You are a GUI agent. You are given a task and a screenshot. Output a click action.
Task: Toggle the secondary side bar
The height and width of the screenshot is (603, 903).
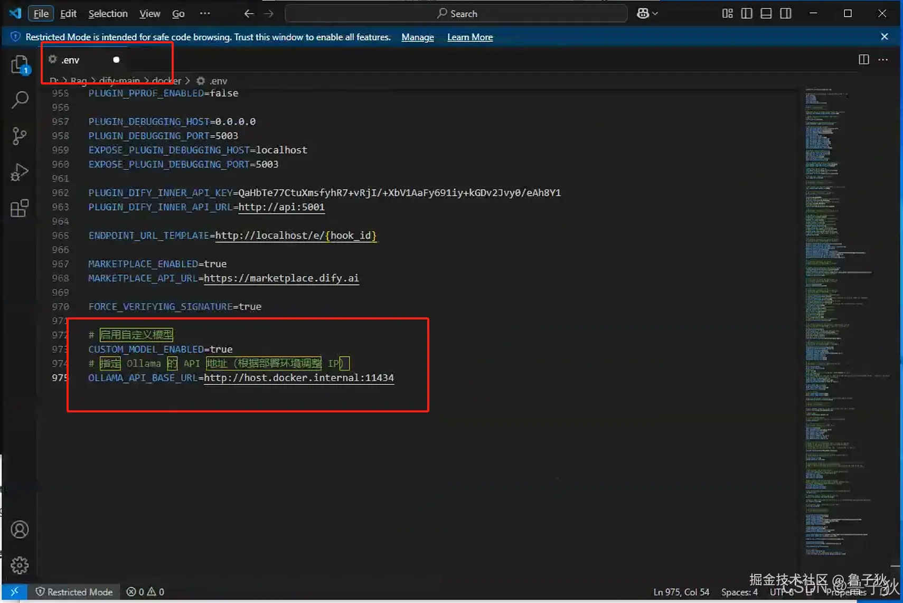tap(786, 14)
